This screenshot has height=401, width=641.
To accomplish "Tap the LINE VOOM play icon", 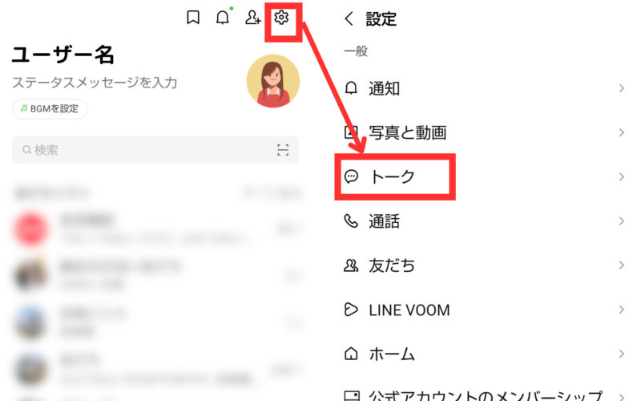I will pos(351,310).
